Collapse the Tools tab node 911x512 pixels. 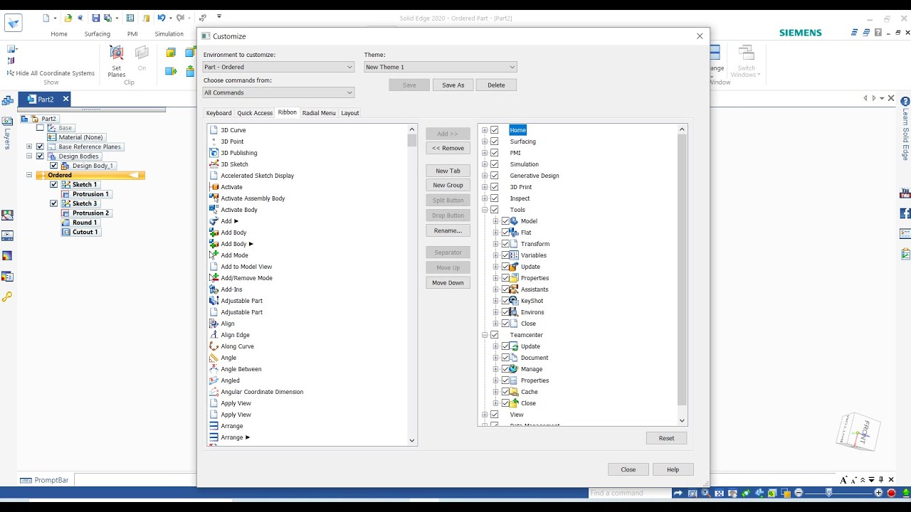(x=485, y=210)
